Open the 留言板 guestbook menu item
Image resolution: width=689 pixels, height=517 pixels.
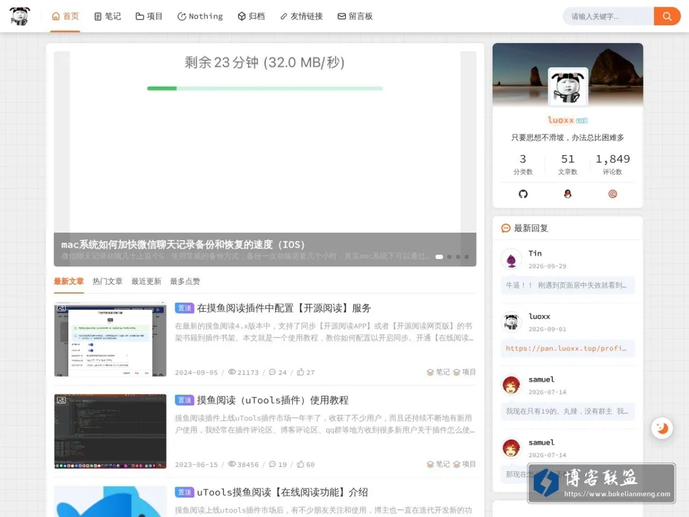pyautogui.click(x=355, y=16)
